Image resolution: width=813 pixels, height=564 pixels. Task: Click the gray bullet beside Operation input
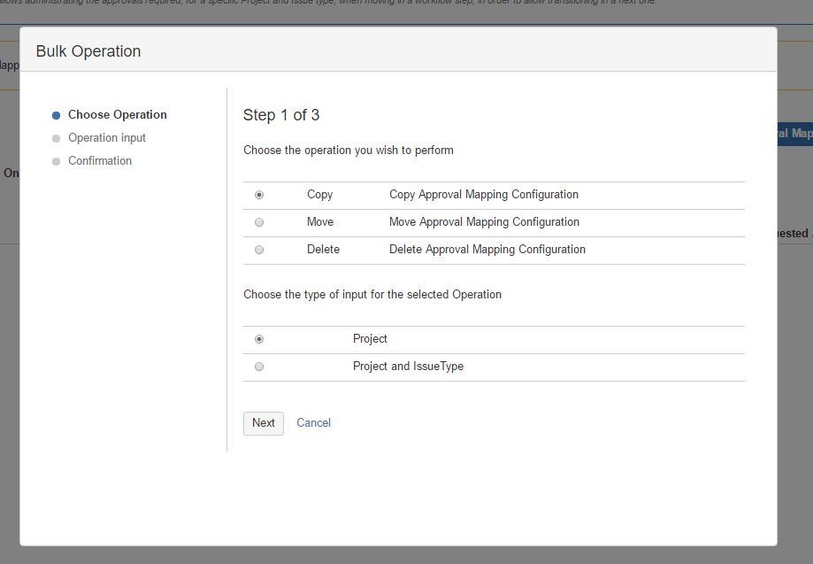coord(57,138)
